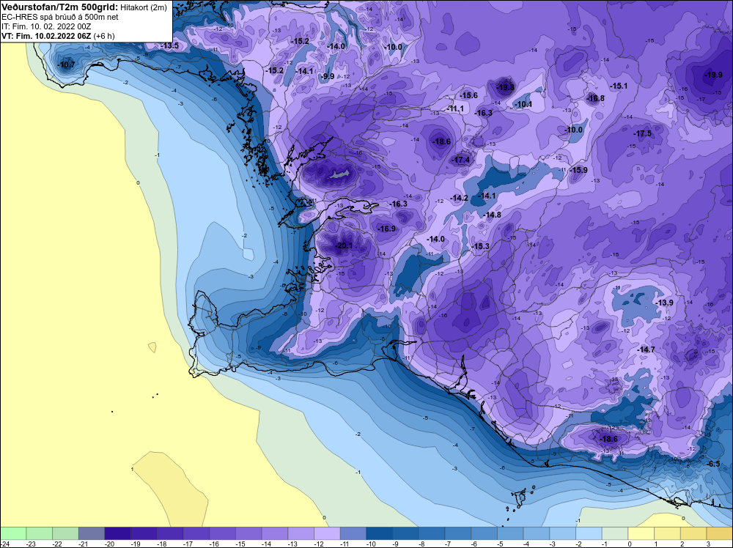The image size is (733, 548).
Task: Select the 0 light yellow legend swatch
Action: click(641, 533)
